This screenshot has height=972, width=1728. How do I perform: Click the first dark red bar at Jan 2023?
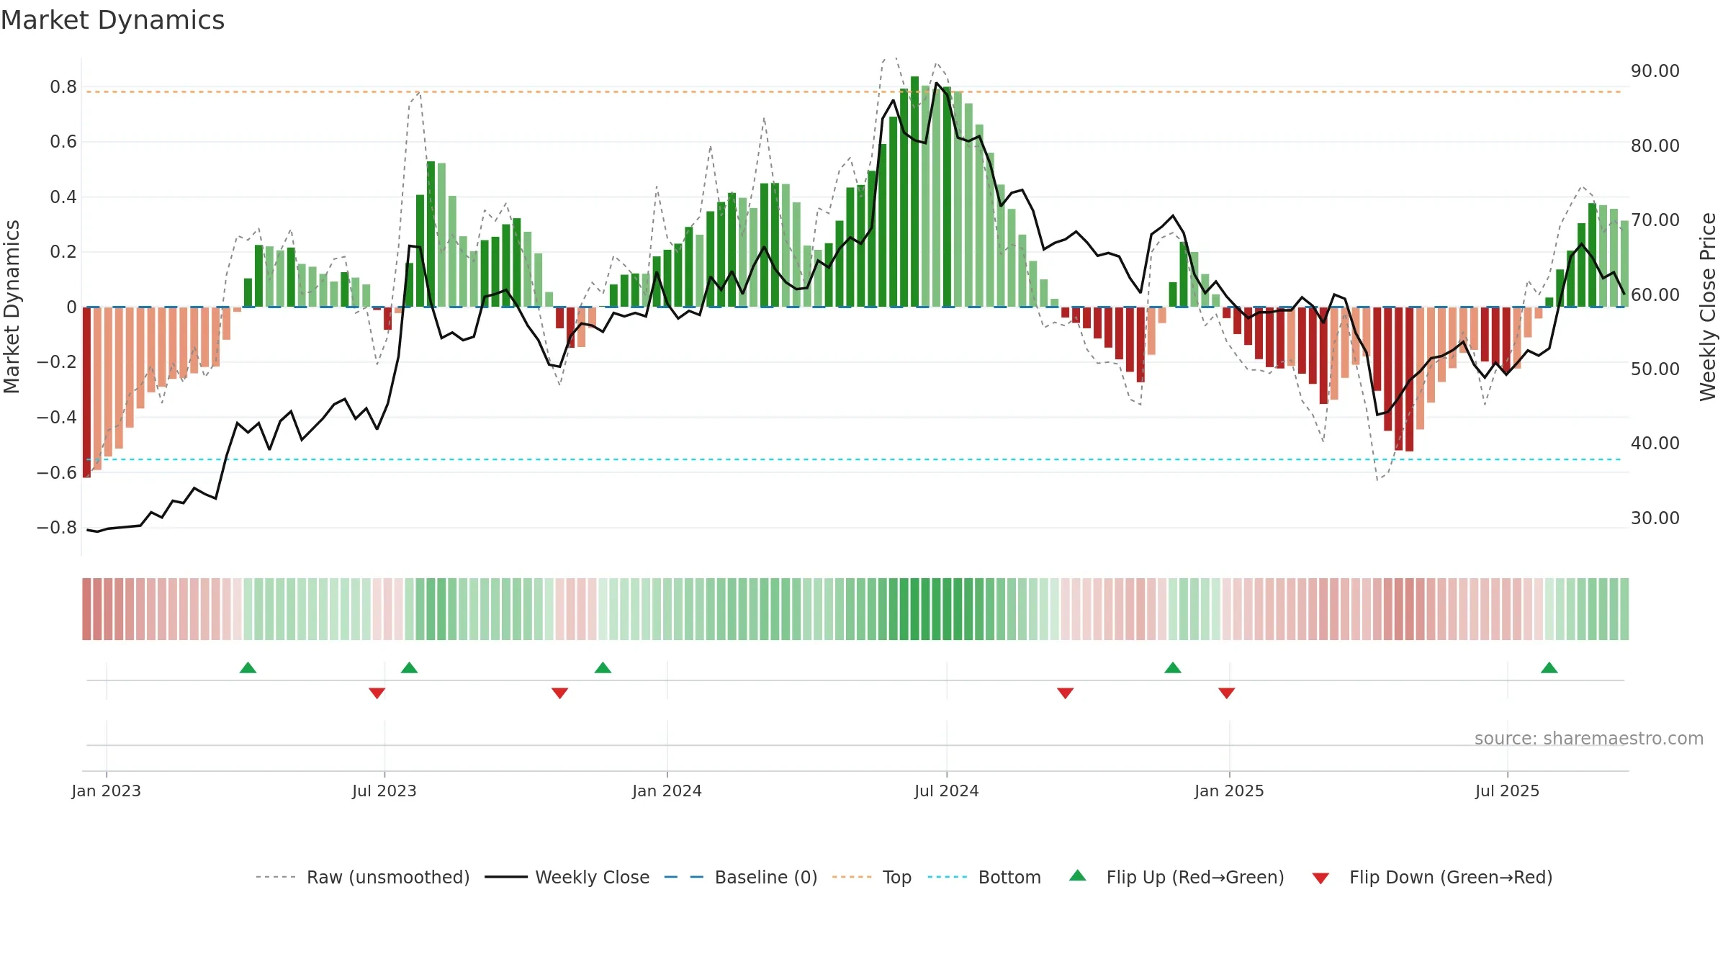pyautogui.click(x=86, y=392)
